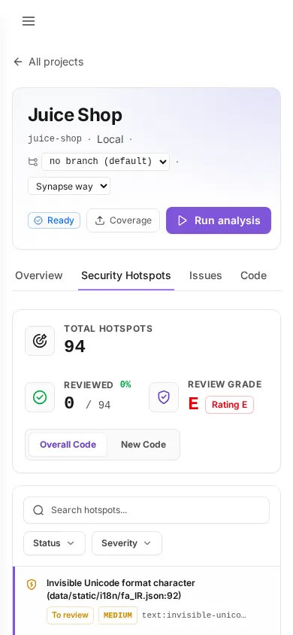Click the hotspot shield icon beside Invisible Unicode

(32, 585)
